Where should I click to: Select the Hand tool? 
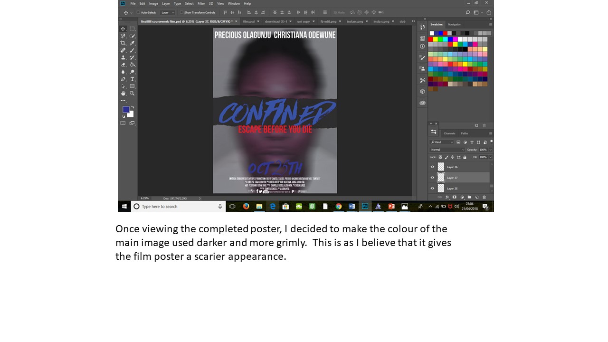coord(123,93)
